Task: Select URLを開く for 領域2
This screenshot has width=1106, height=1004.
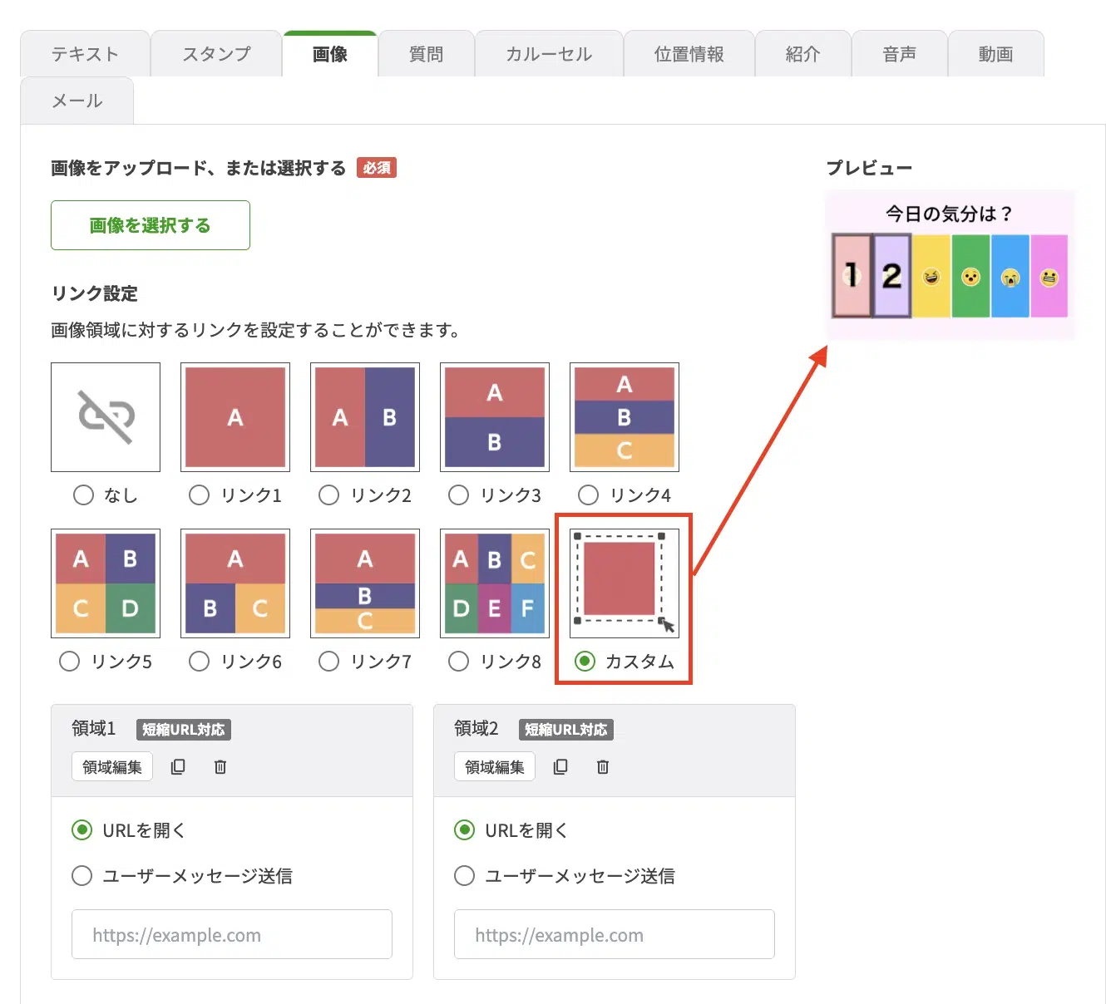Action: pyautogui.click(x=464, y=830)
